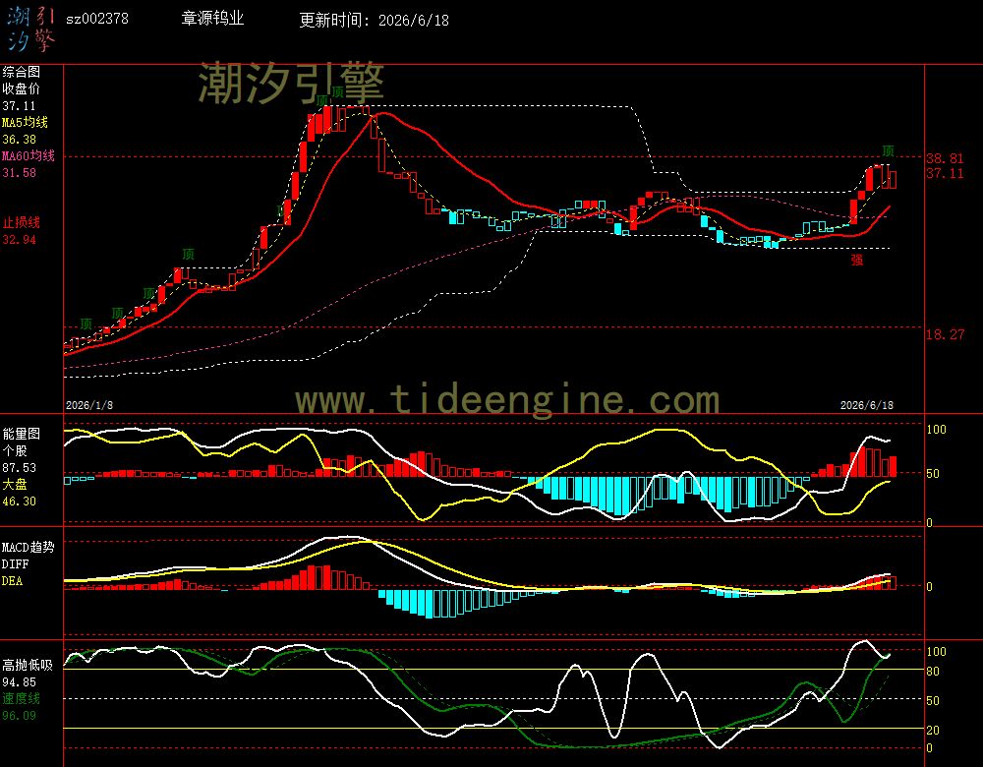
Task: Click the last candlestick on the price chart
Action: (x=893, y=179)
